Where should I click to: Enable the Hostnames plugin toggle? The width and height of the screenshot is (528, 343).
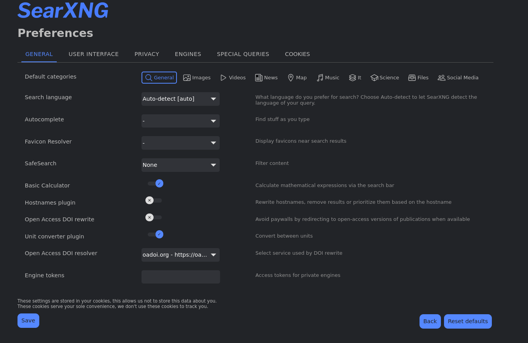(x=154, y=200)
